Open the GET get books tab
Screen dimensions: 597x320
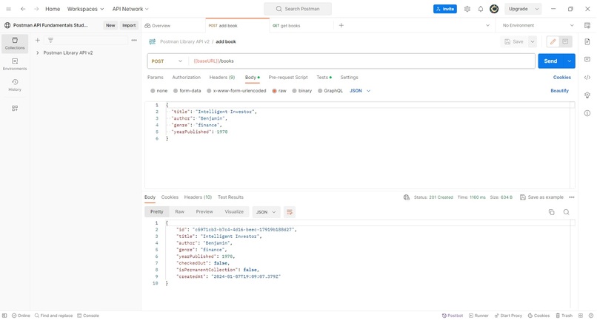(301, 25)
